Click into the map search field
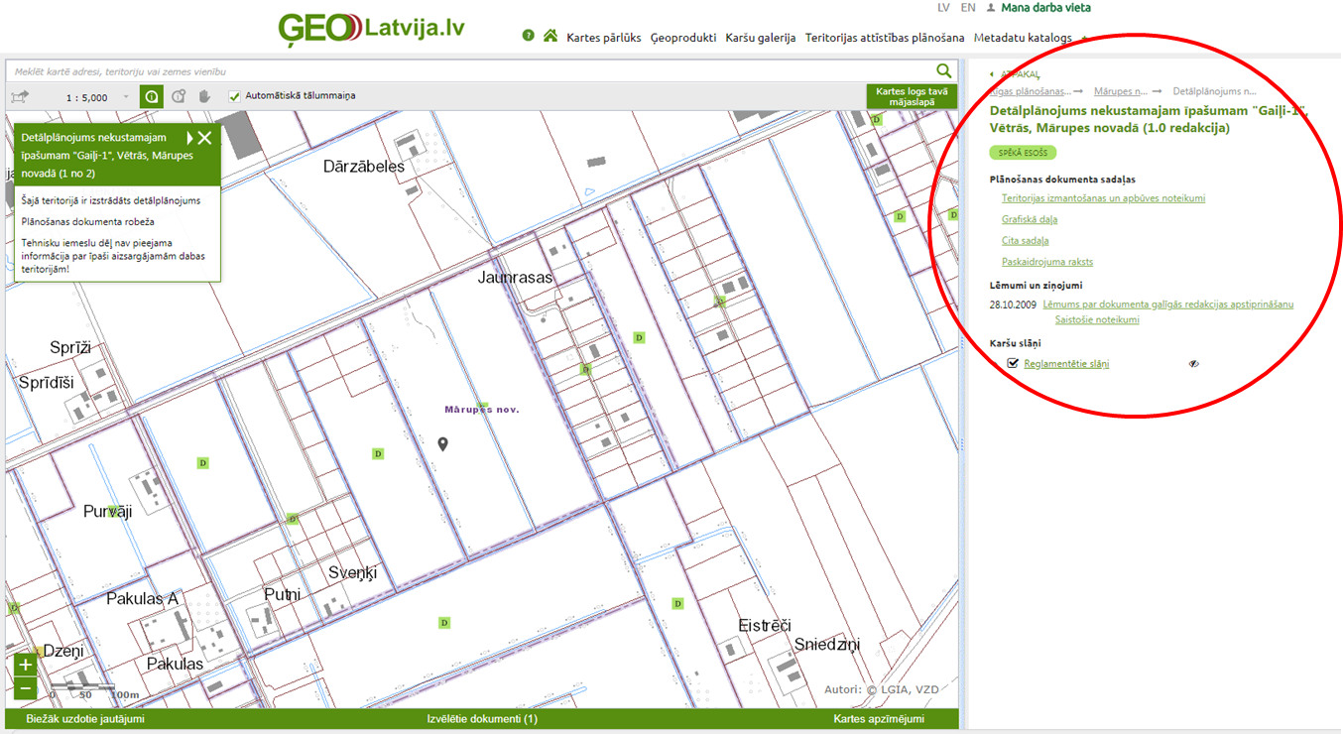This screenshot has width=1343, height=734. (x=470, y=71)
